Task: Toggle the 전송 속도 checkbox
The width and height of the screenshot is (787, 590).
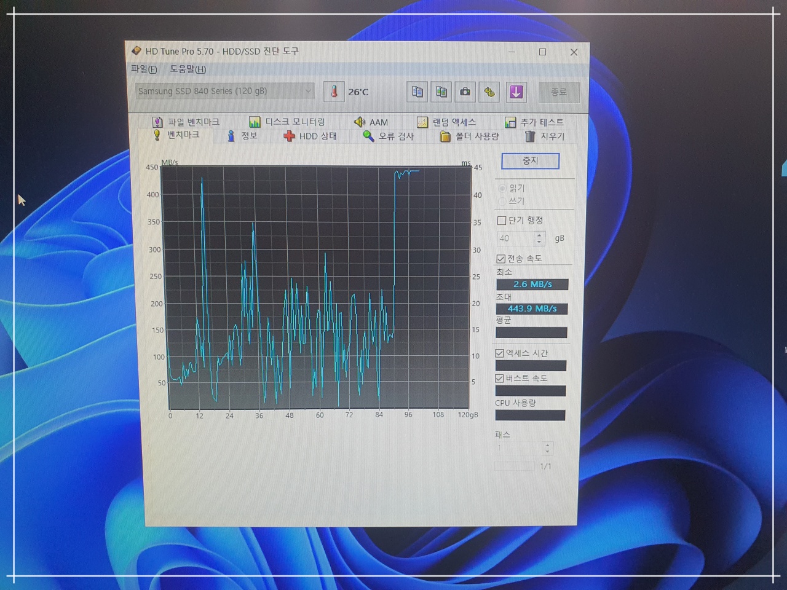Action: pos(501,259)
